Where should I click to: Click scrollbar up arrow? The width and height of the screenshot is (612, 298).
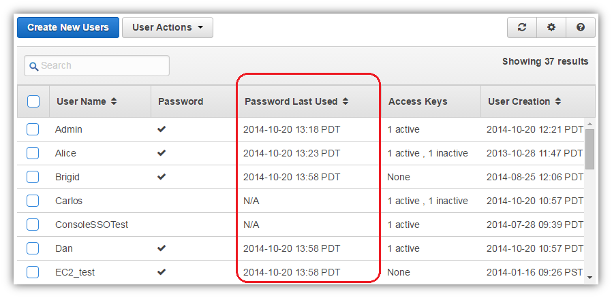[590, 125]
